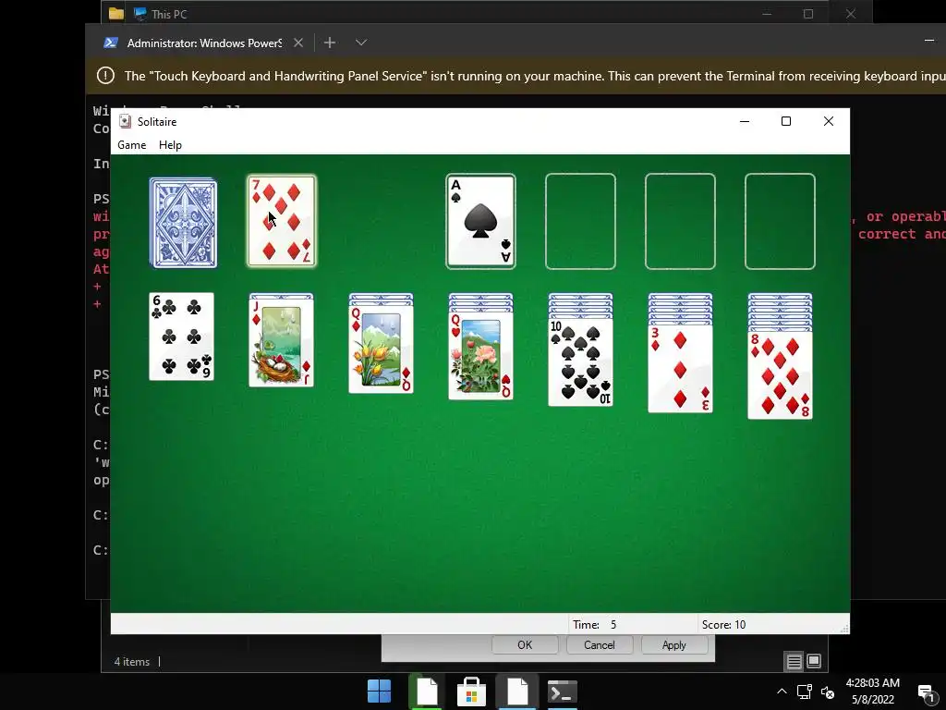Open the Game menu in Solitaire
This screenshot has width=946, height=710.
pyautogui.click(x=131, y=145)
